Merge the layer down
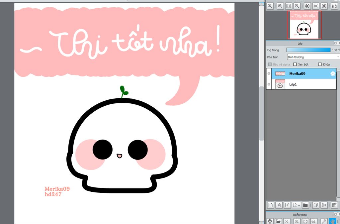 coord(324,205)
